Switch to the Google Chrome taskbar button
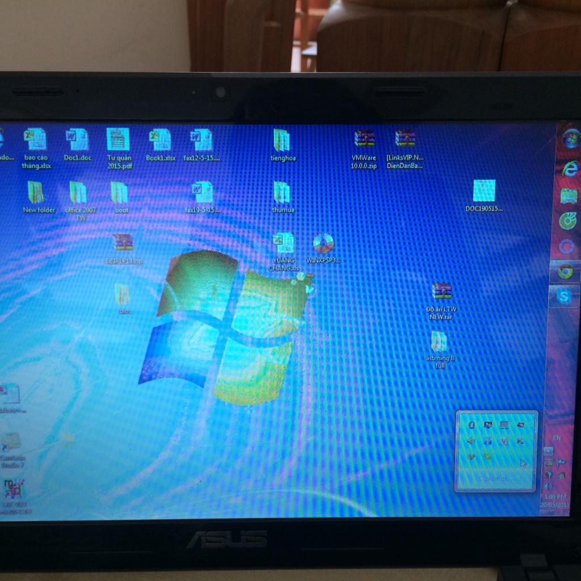This screenshot has height=581, width=581. pos(566,272)
